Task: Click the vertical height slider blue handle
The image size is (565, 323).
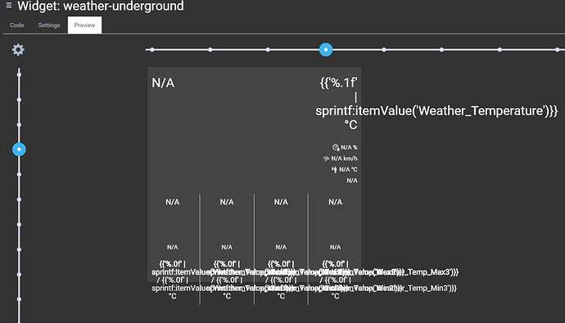Action: [19, 149]
